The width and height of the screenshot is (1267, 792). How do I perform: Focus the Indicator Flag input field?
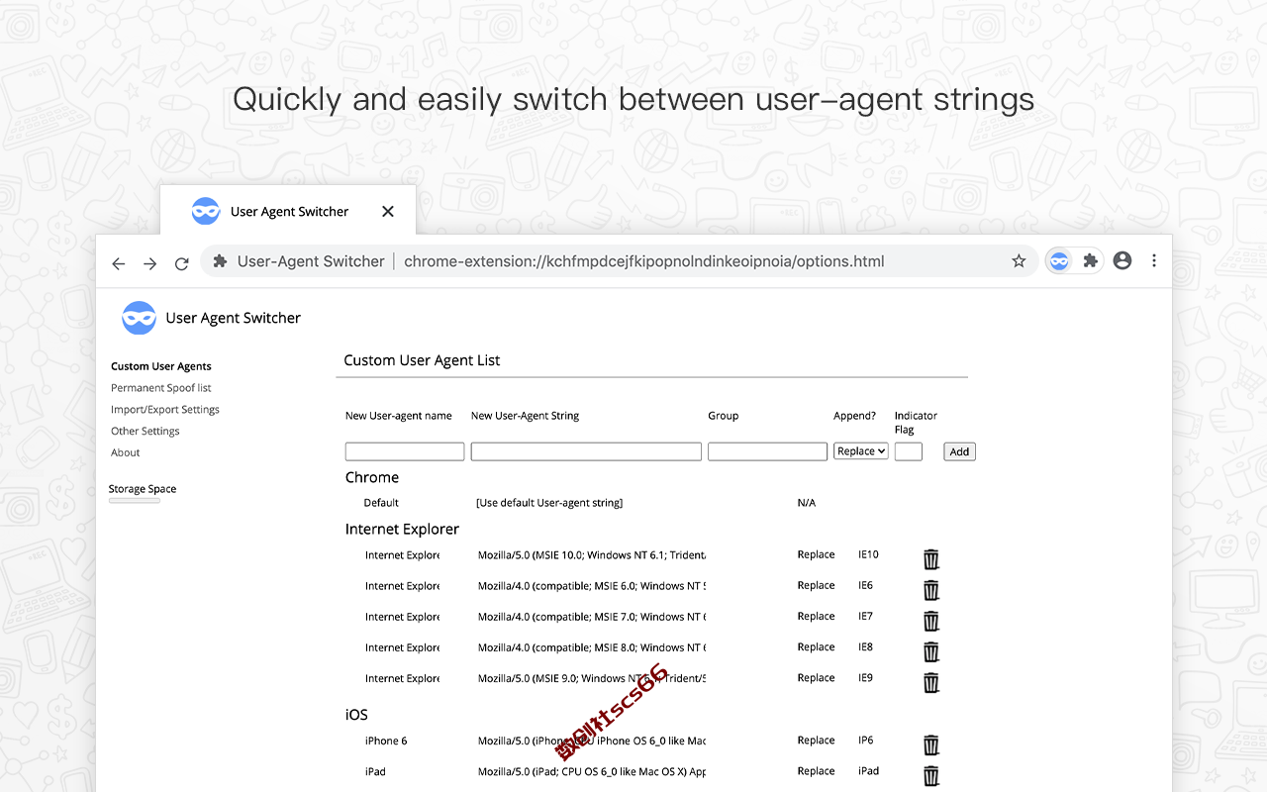[x=909, y=451]
